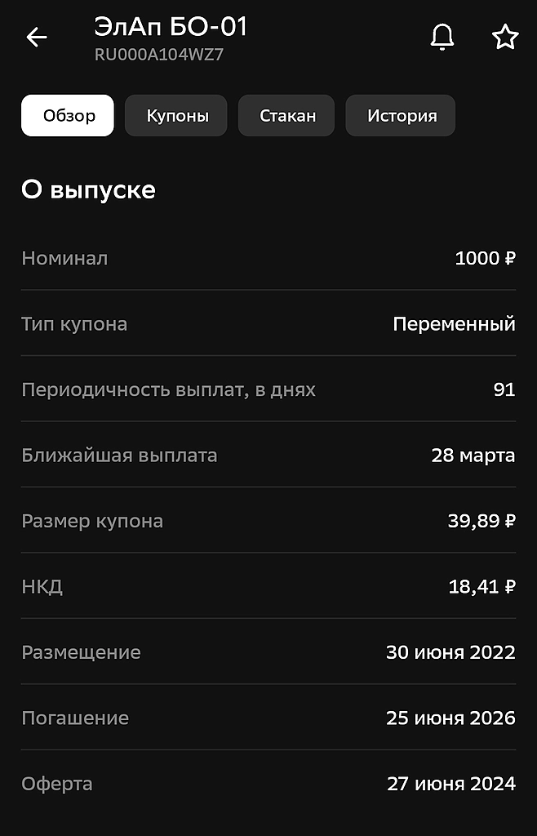
Task: Select the Обзор tab
Action: [69, 116]
